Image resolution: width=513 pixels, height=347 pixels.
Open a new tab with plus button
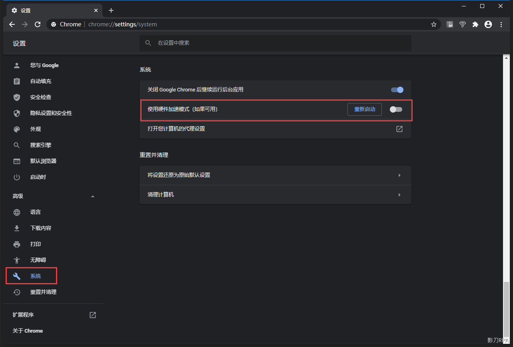pos(111,10)
